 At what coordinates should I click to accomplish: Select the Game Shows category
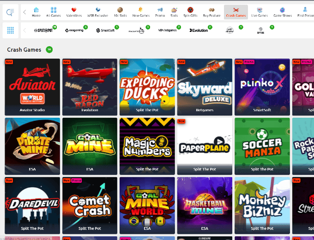(x=283, y=12)
